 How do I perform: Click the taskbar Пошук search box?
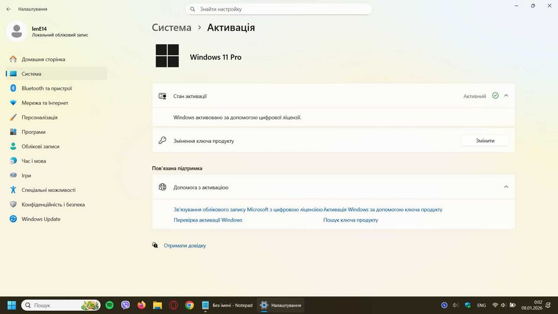pyautogui.click(x=61, y=305)
